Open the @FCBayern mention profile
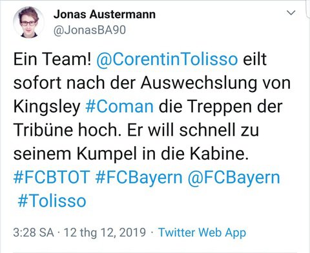Image resolution: width=310 pixels, height=253 pixels. click(x=234, y=178)
